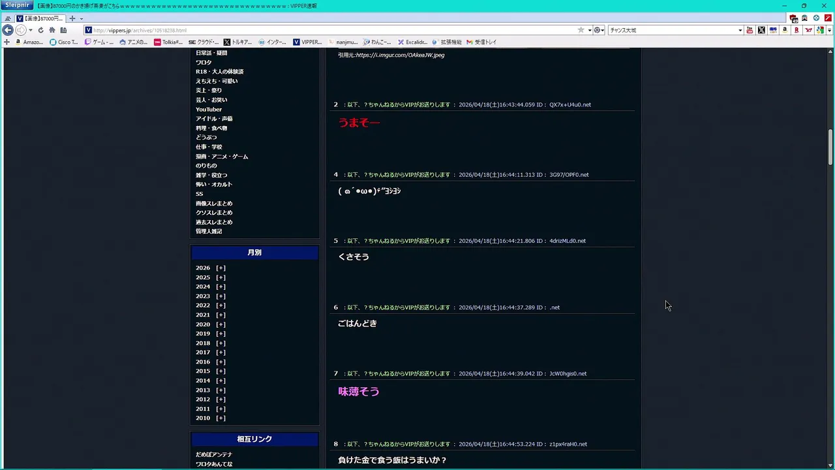Bookmark this page with the star icon
This screenshot has height=470, width=835.
click(x=581, y=30)
